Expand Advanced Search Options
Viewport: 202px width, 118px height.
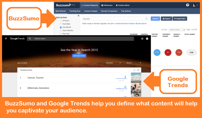(125, 24)
